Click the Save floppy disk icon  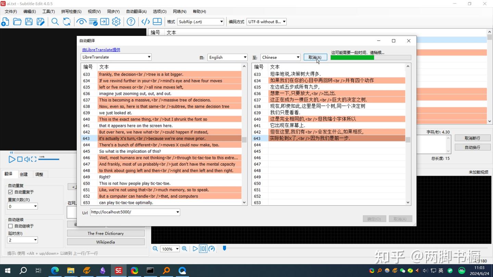pos(29,22)
